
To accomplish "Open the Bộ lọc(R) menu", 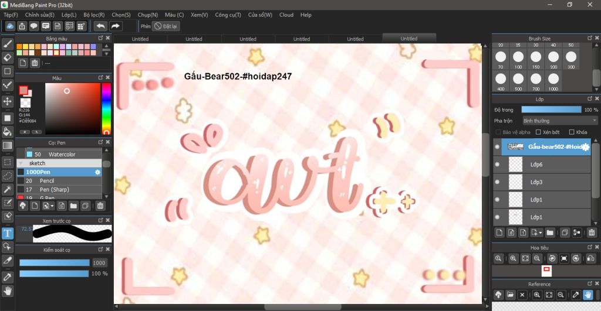I will 94,15.
